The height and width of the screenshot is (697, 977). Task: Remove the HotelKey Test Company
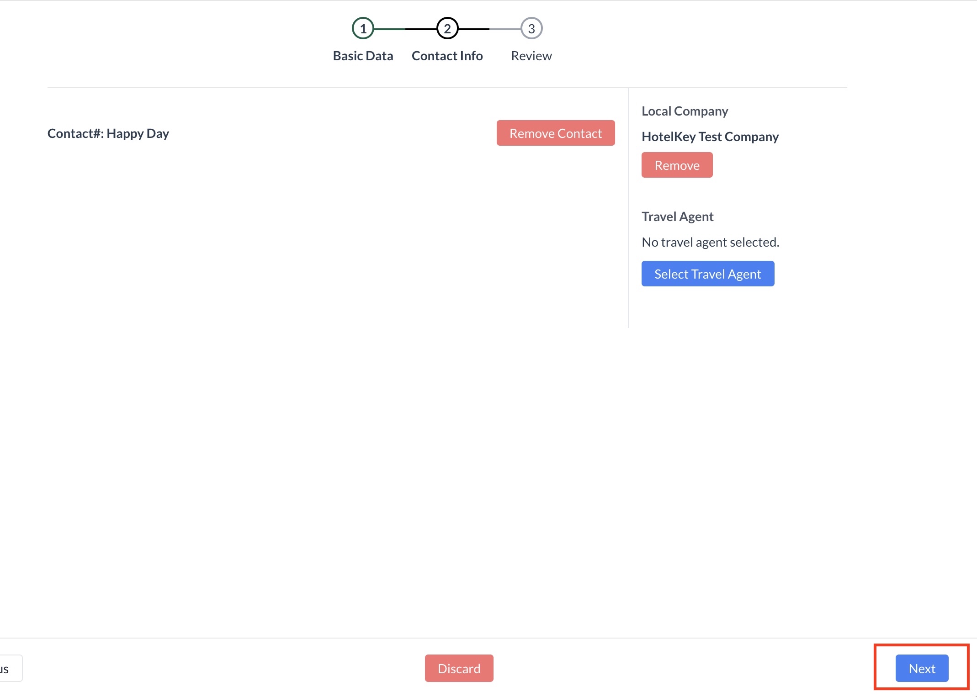coord(677,165)
